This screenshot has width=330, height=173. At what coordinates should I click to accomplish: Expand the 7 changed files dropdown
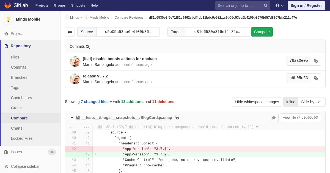97,102
